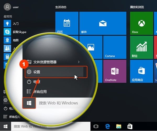The image size is (157, 131).
Task: Click the Edge browser icon in taskbar
Action: [107, 126]
